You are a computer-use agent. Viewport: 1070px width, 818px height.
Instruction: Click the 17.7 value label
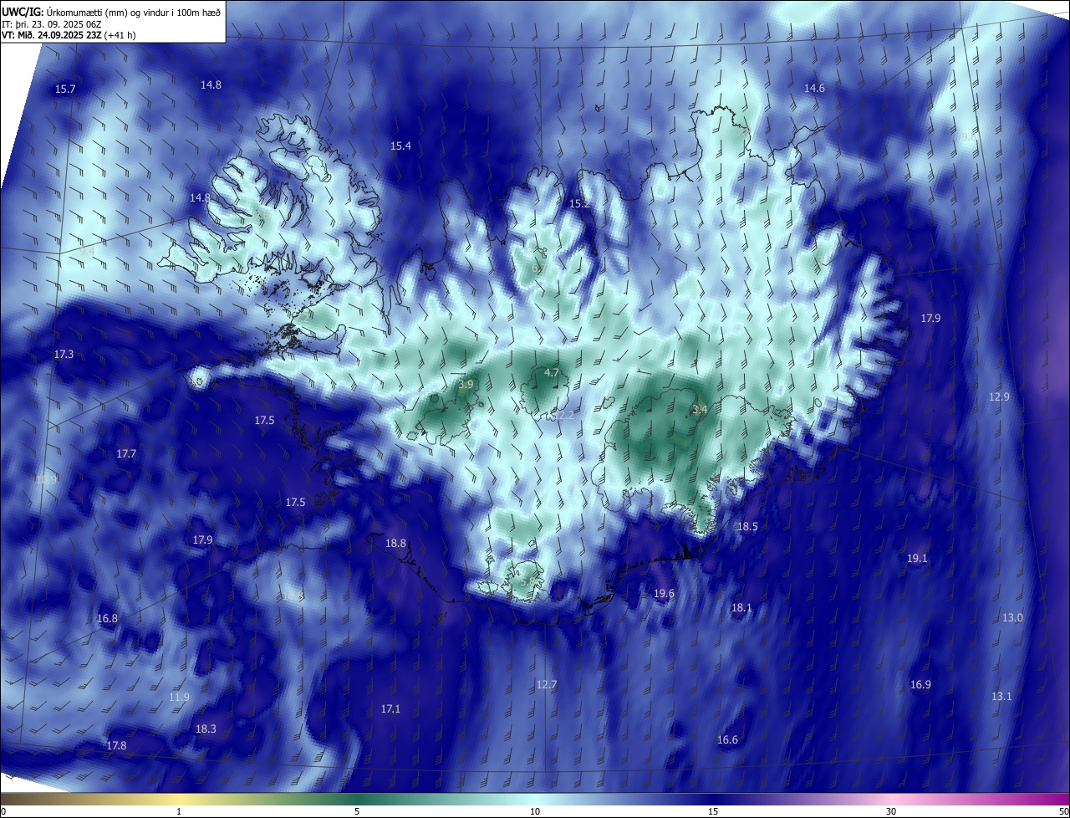(x=126, y=453)
